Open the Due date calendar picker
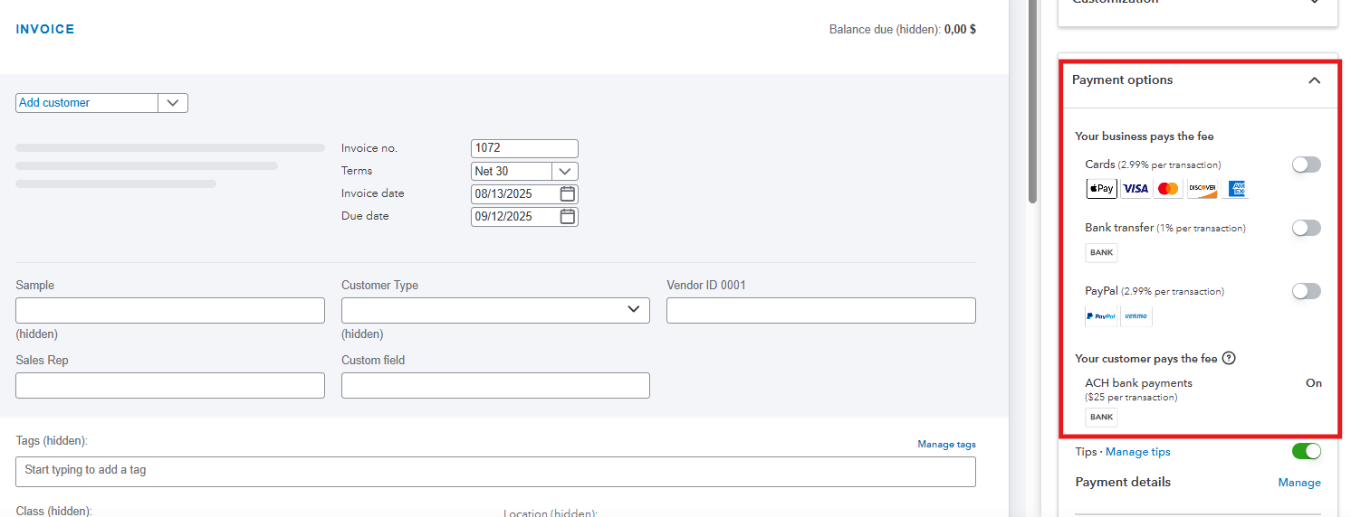 pyautogui.click(x=568, y=216)
